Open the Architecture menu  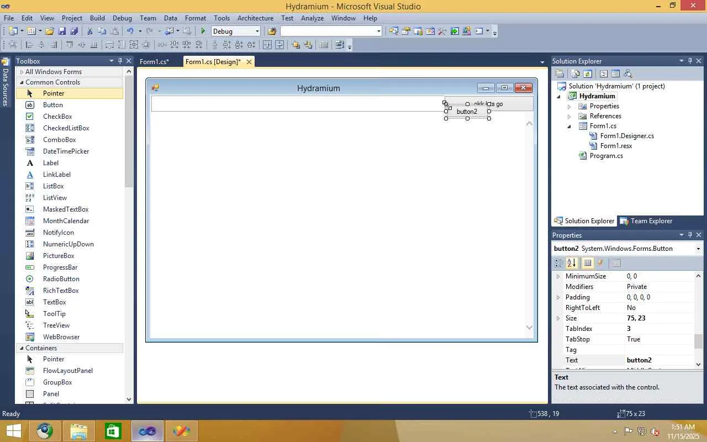[x=255, y=18]
